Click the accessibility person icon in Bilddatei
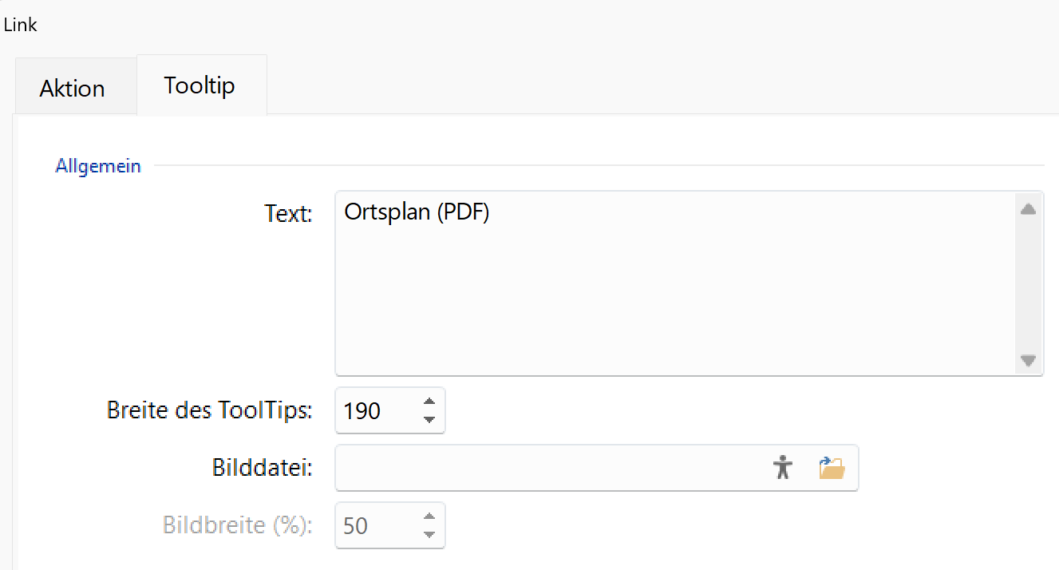 [x=784, y=467]
